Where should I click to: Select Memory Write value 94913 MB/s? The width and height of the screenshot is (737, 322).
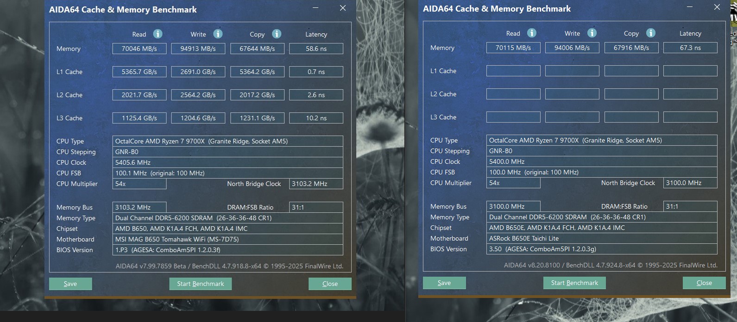coord(198,49)
